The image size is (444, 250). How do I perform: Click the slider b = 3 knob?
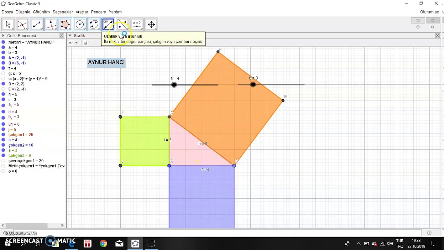pyautogui.click(x=253, y=84)
